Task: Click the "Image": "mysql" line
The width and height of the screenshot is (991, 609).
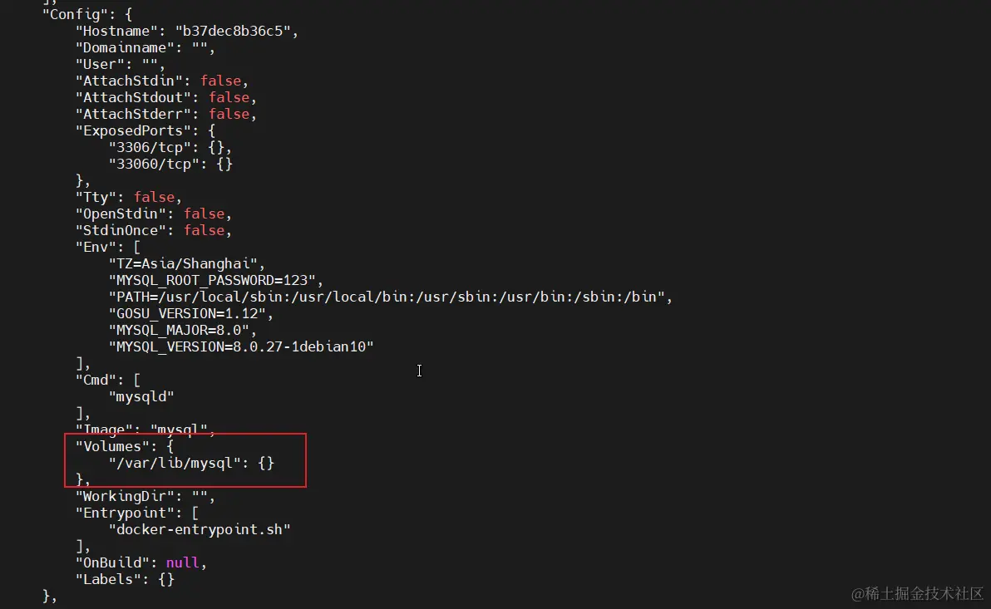Action: [x=145, y=430]
